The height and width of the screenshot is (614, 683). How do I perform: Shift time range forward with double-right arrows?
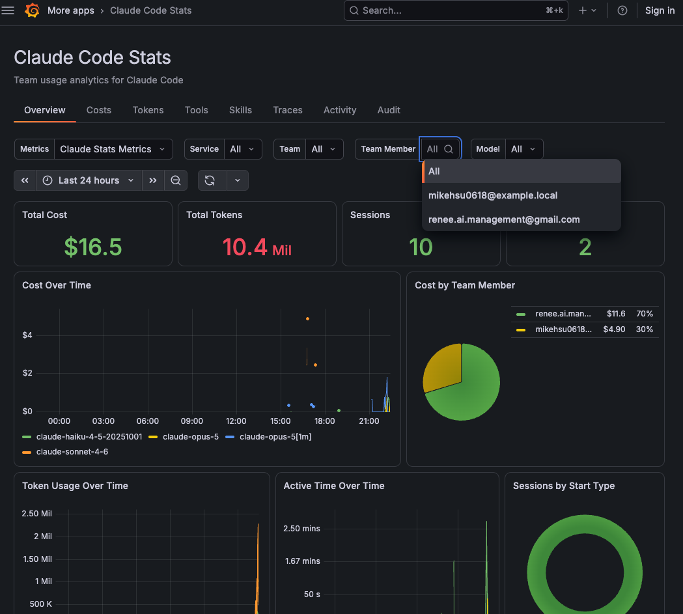coord(153,180)
